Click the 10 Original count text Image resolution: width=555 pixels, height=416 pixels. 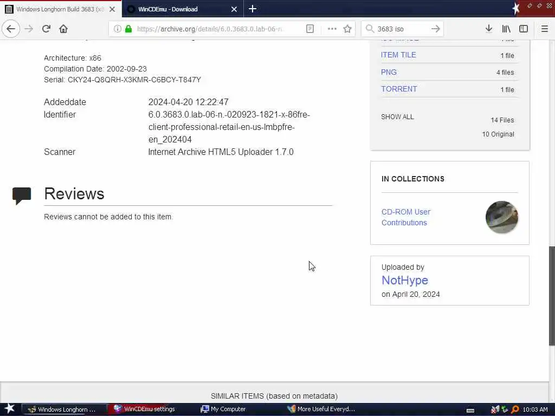click(498, 134)
